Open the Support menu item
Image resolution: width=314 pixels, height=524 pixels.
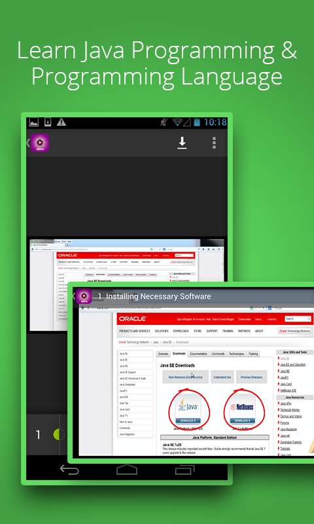tap(212, 331)
